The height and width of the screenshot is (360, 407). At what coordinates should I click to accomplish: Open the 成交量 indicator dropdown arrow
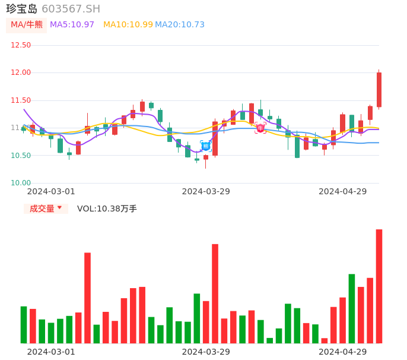[59, 208]
